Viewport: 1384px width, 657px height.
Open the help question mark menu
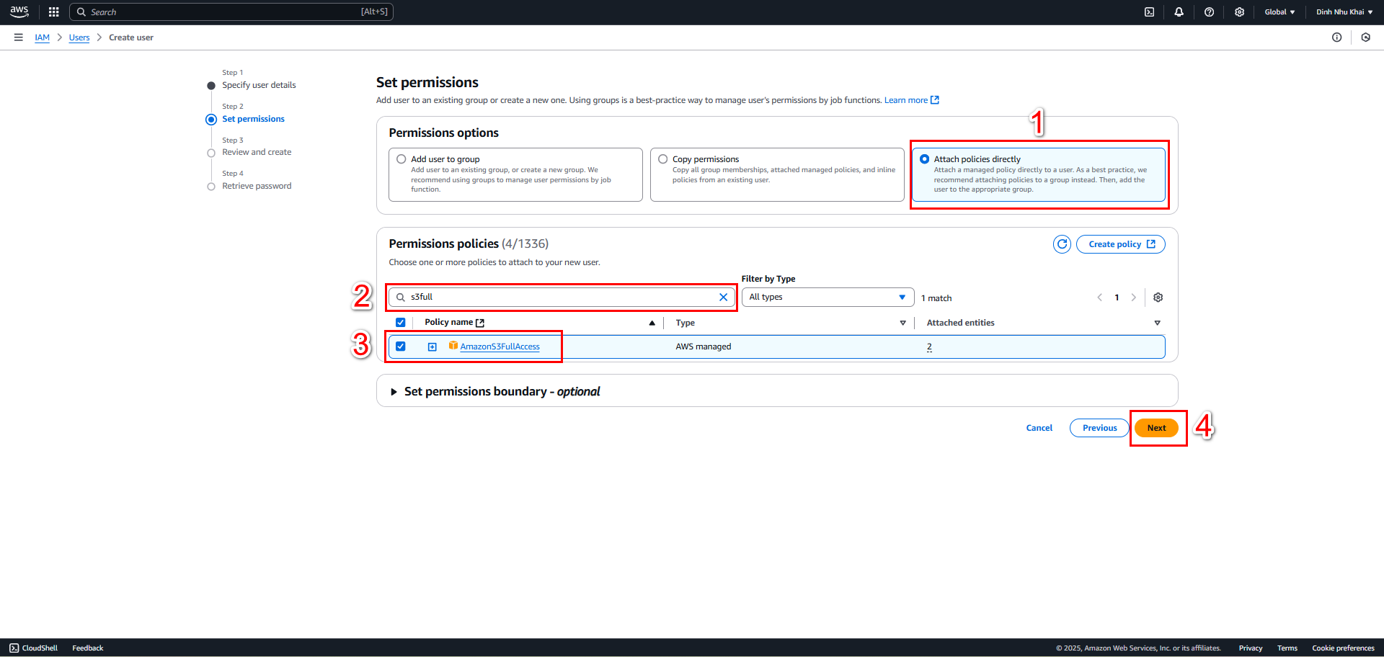click(1210, 12)
